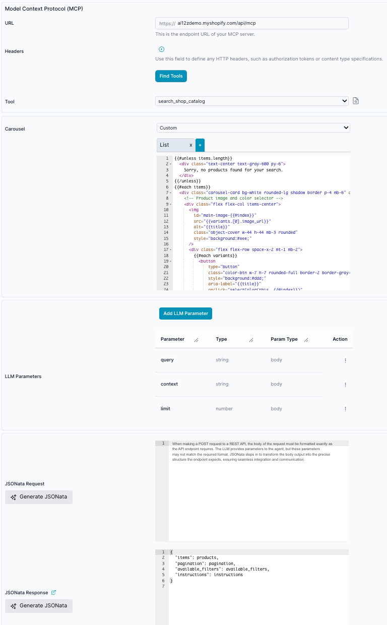Add a new carousel tab with plus
The image size is (387, 625).
[x=200, y=145]
